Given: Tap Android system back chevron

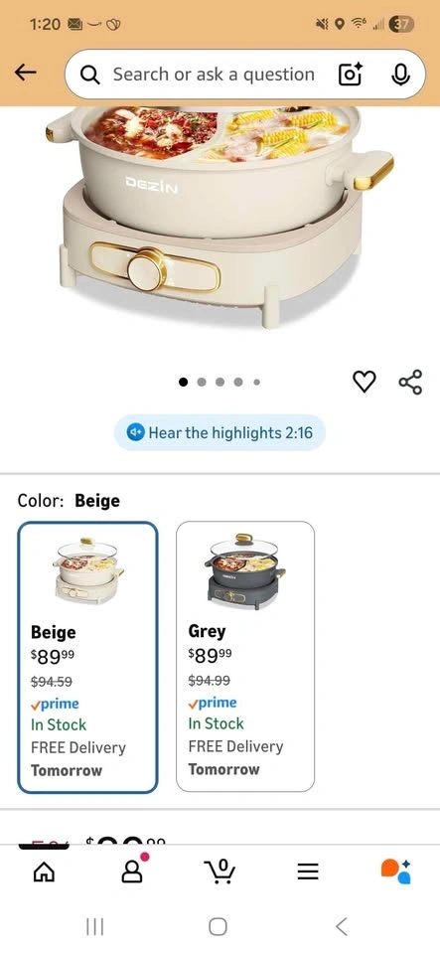Looking at the screenshot, I should (x=342, y=926).
